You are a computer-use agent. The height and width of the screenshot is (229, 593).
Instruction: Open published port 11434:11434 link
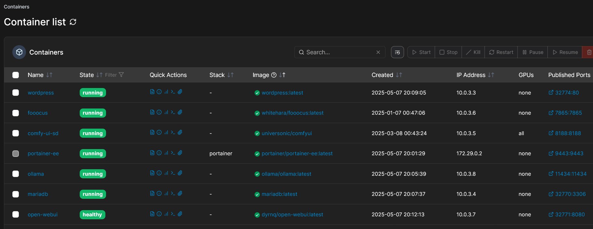568,174
